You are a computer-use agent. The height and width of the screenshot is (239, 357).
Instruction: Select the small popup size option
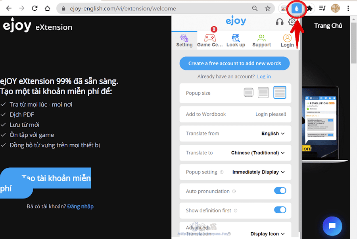248,93
